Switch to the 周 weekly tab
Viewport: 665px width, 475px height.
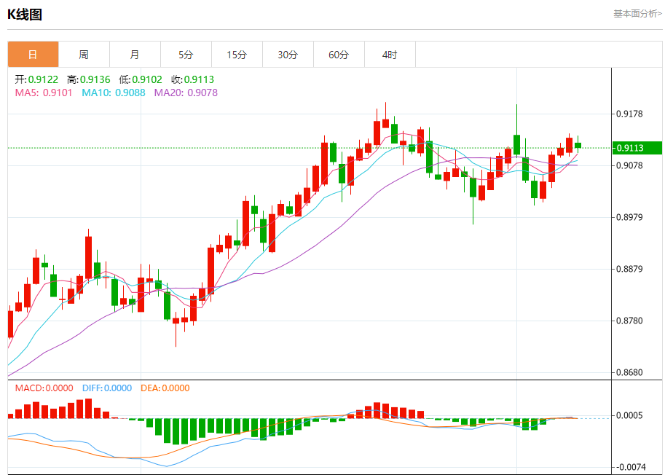[x=84, y=55]
